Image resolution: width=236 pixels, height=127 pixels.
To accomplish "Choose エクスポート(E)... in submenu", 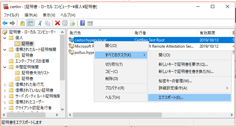I will click(189, 98).
